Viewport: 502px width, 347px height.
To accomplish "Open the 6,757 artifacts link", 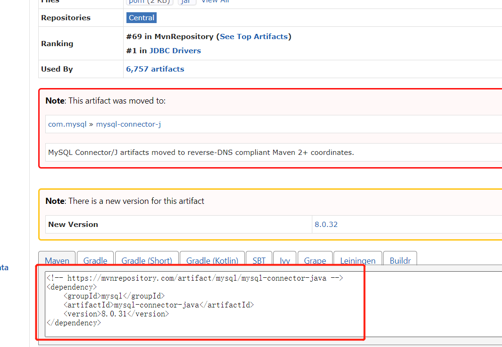I will click(x=155, y=69).
